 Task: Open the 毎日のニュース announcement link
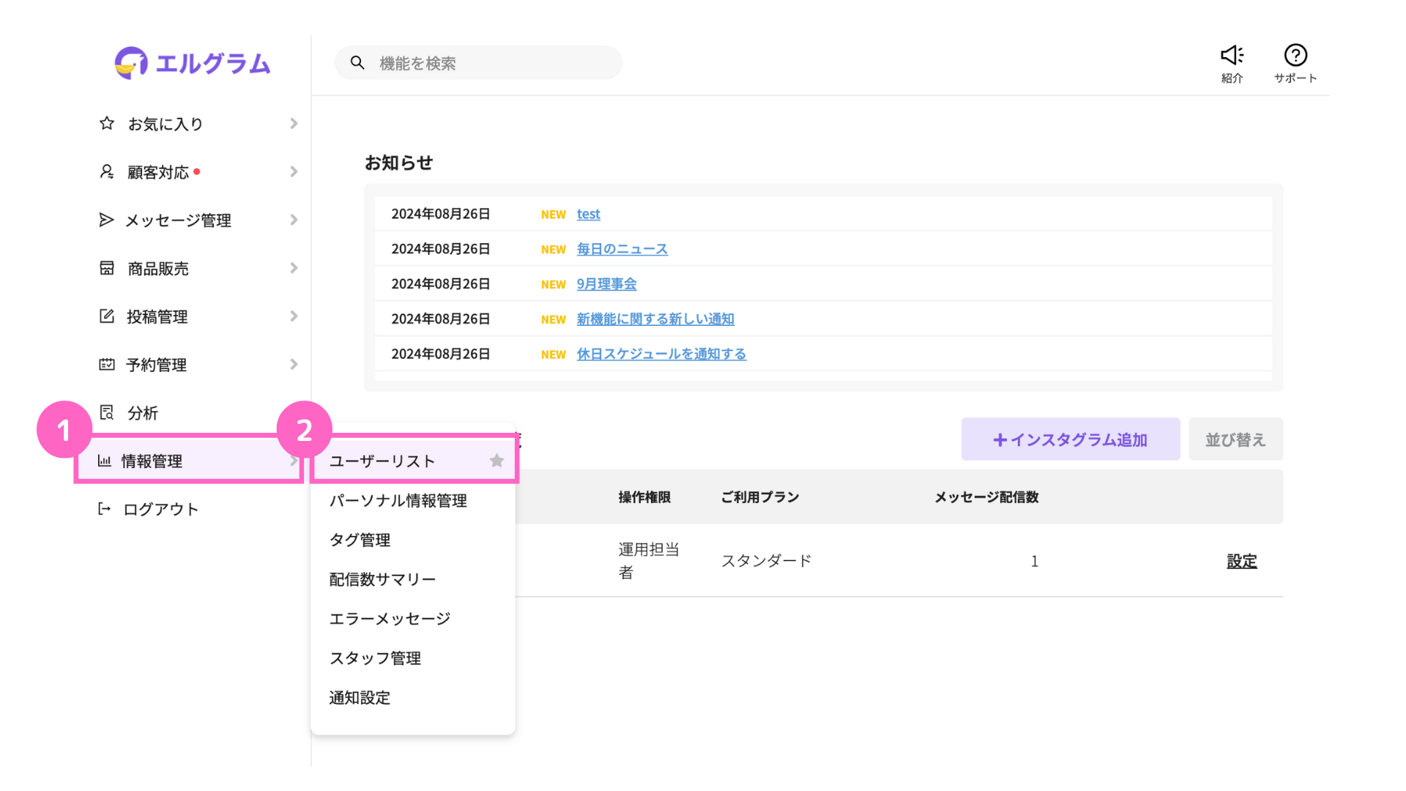(x=622, y=249)
